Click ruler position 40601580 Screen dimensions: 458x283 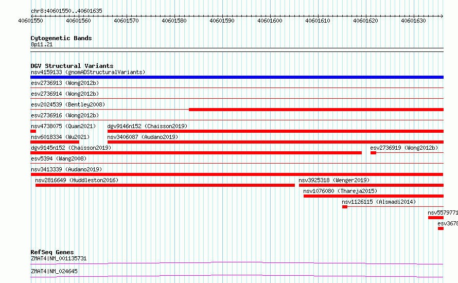click(x=174, y=21)
